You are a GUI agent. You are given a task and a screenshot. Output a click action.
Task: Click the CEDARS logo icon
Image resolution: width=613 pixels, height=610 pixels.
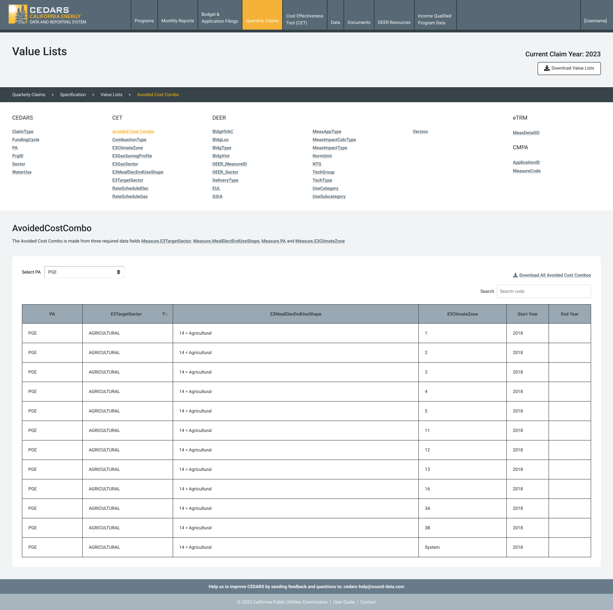18,15
